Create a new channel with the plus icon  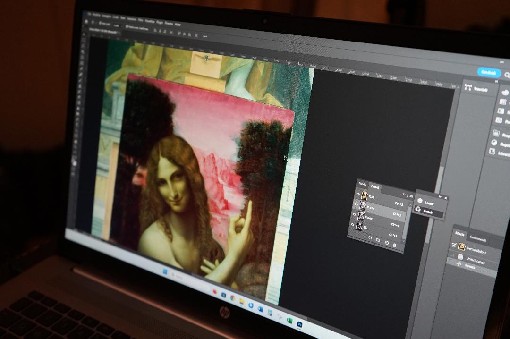(x=387, y=243)
